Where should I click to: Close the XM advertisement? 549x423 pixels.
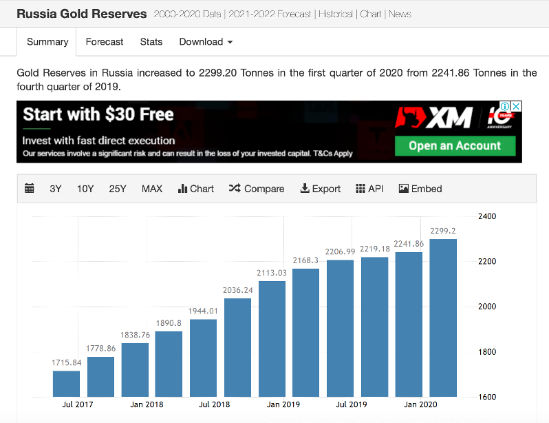pos(516,107)
